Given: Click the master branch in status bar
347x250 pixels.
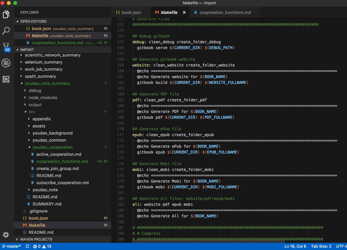Looking at the screenshot, I should point(12,246).
